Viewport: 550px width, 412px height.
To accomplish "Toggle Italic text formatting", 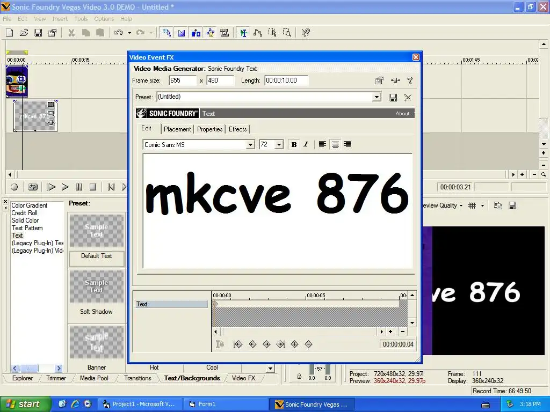I will pos(306,144).
